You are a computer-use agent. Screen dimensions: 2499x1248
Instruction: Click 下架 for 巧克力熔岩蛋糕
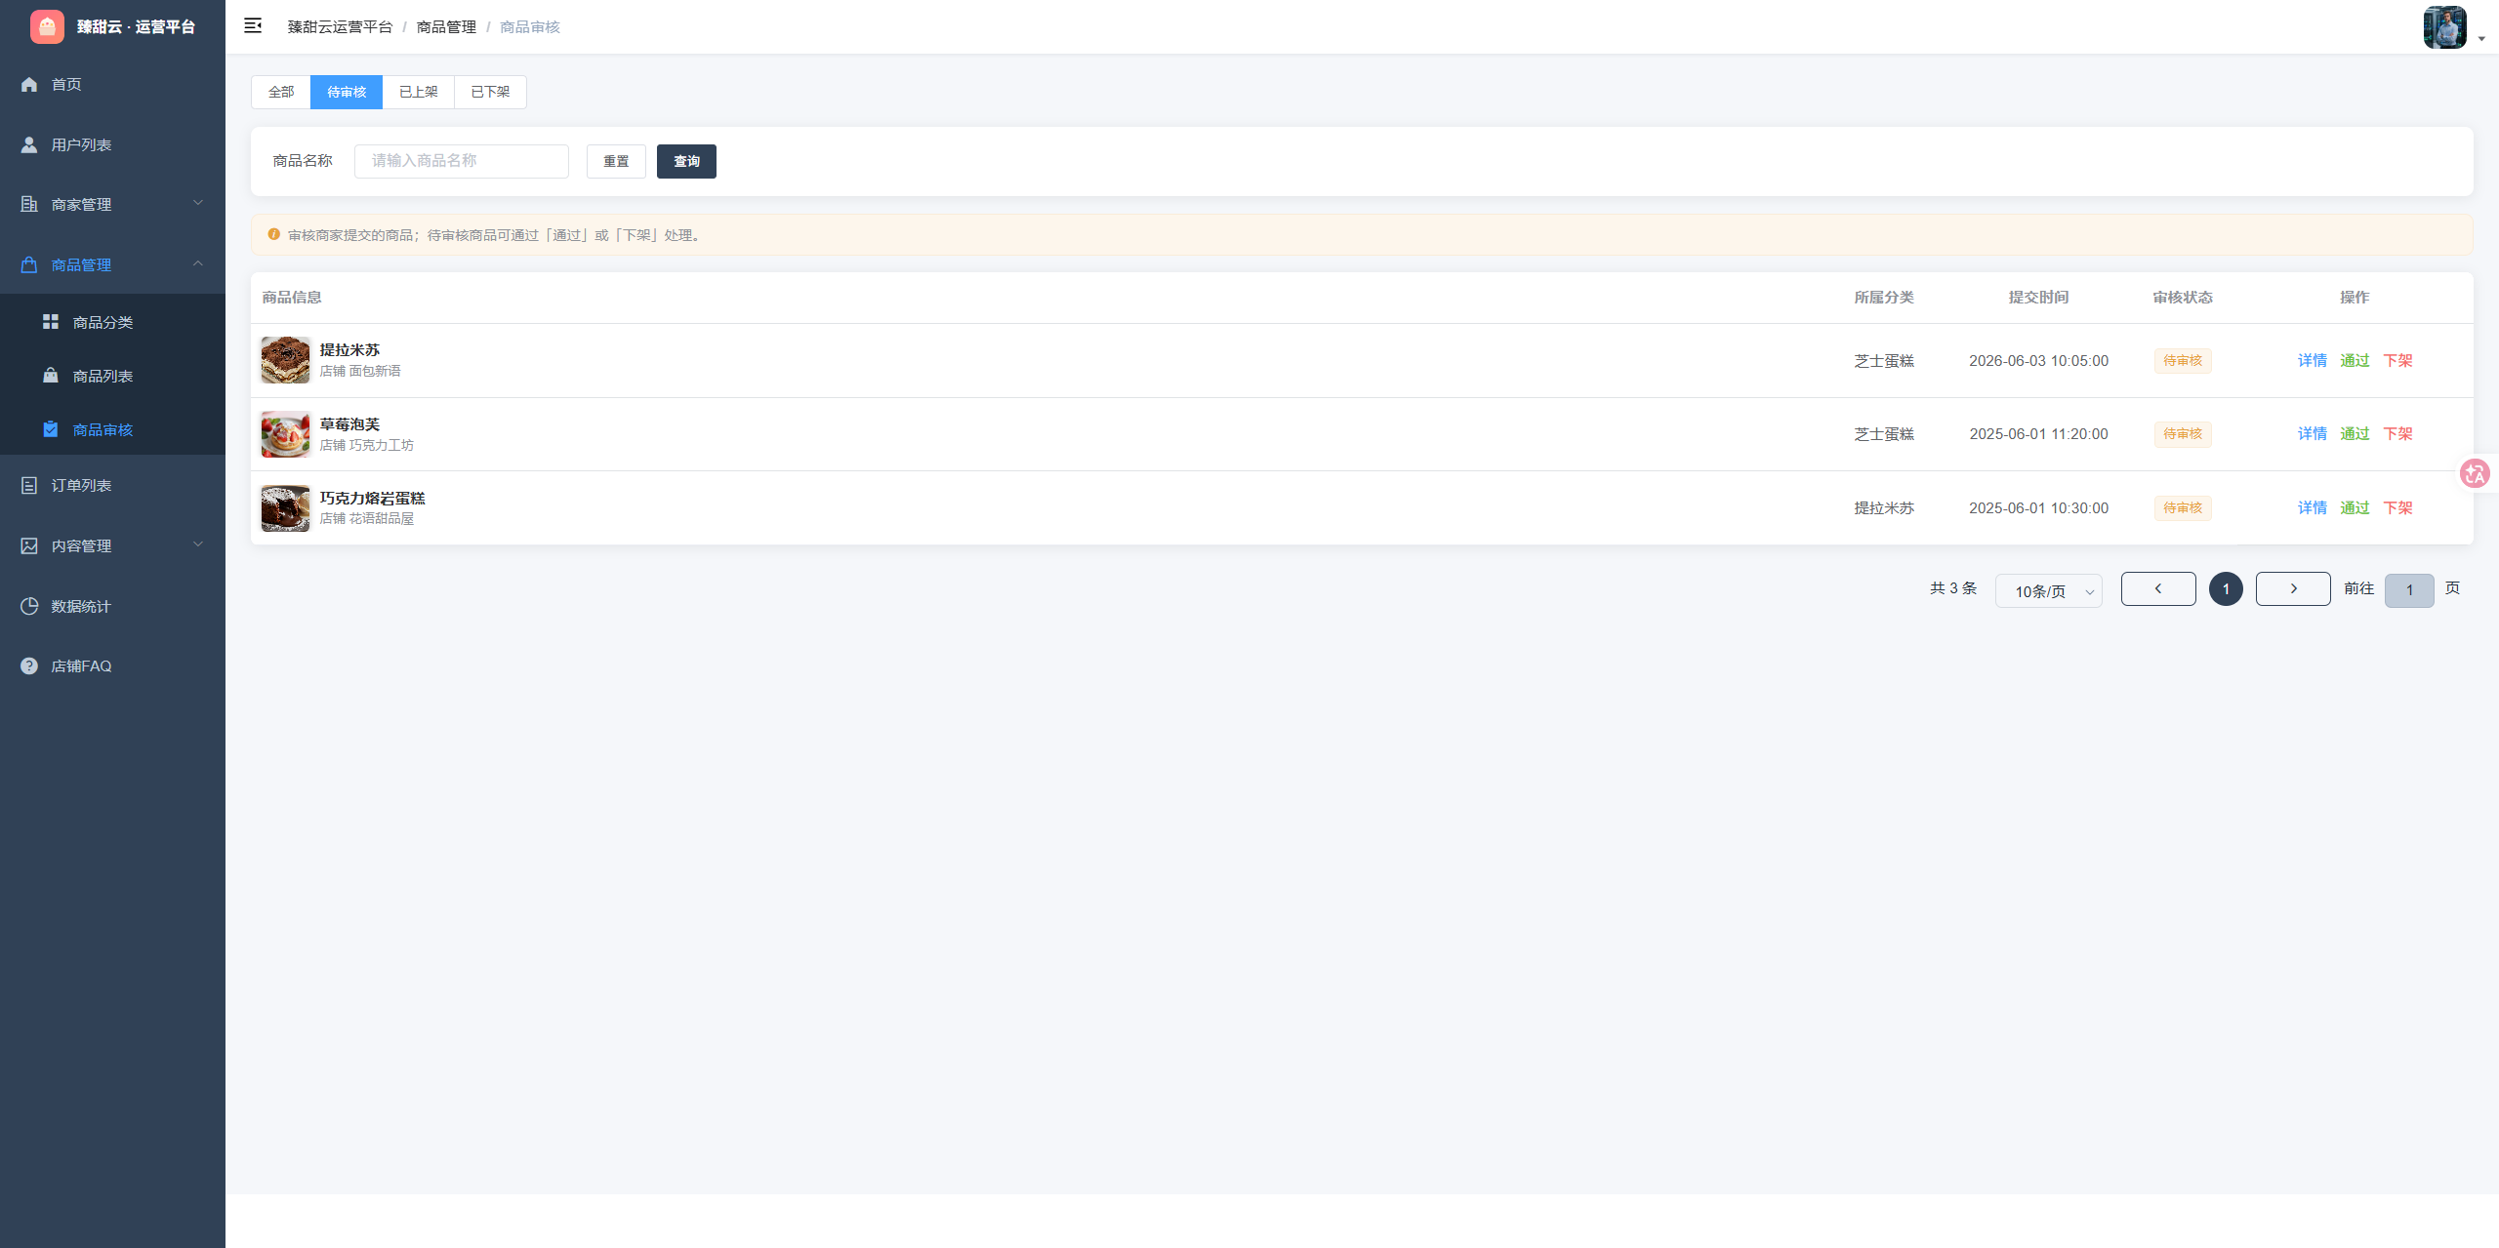(x=2397, y=507)
